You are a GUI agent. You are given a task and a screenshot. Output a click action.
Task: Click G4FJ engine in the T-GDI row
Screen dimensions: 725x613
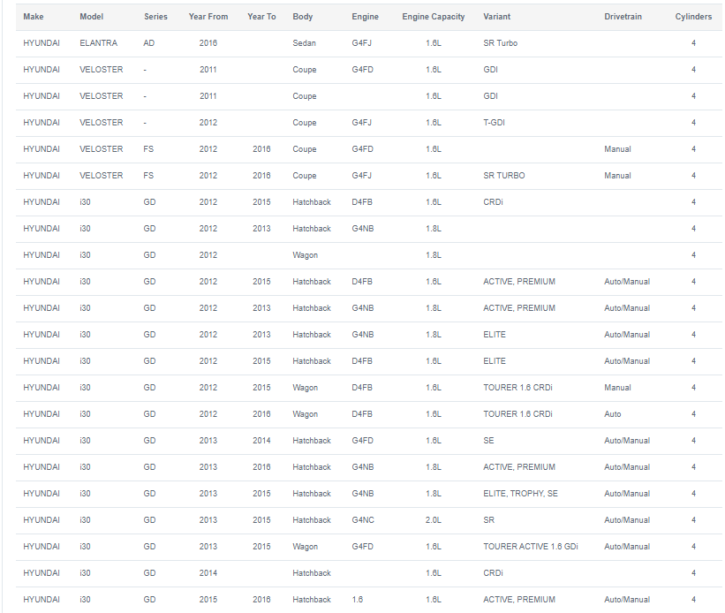click(361, 123)
